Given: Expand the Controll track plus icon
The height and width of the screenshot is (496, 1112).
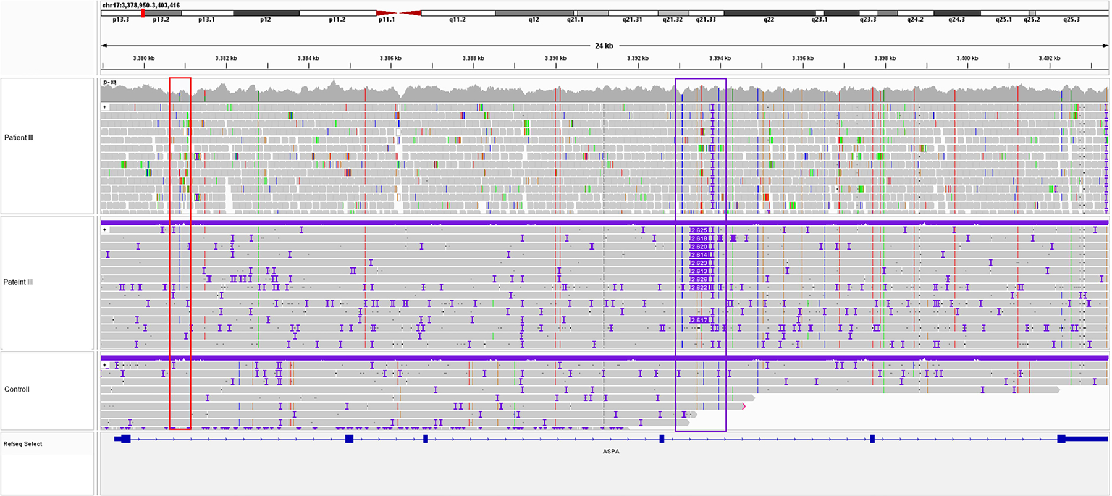Looking at the screenshot, I should (105, 365).
